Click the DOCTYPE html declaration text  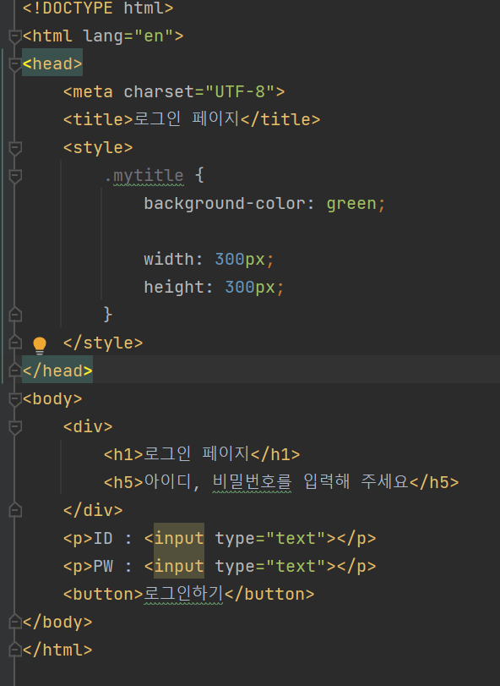coord(98,8)
